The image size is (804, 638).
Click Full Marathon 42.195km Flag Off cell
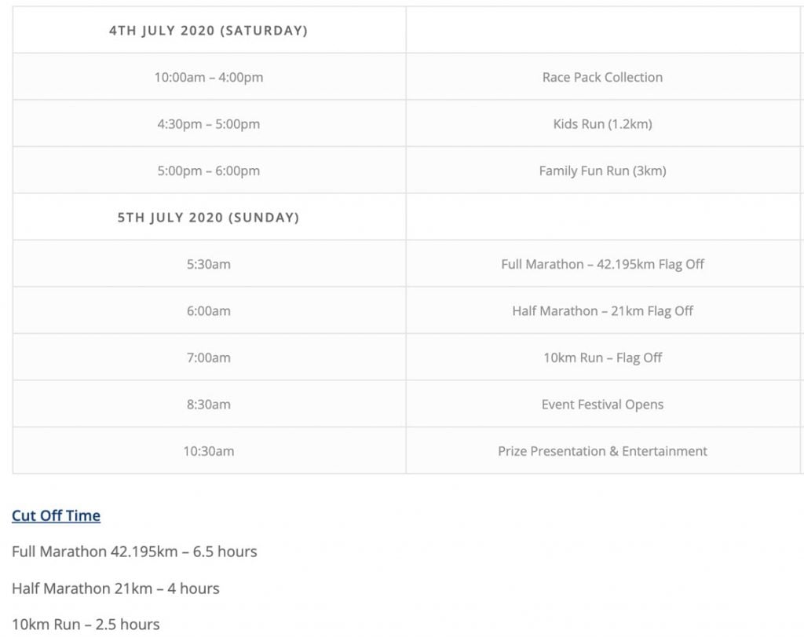point(603,264)
